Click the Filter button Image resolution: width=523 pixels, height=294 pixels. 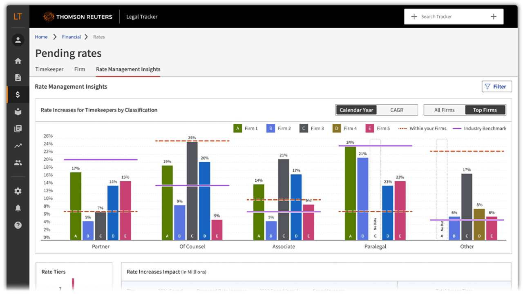tap(496, 87)
